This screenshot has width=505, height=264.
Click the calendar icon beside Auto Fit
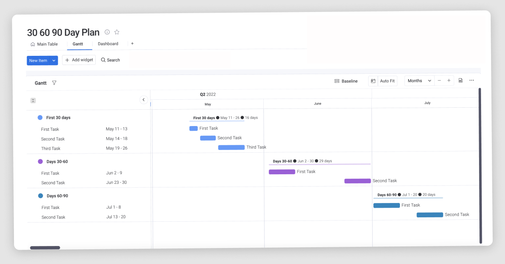373,81
